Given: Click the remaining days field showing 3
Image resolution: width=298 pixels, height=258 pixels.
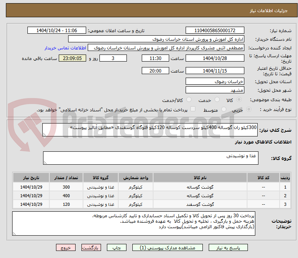Looking at the screenshot, I should [113, 58].
